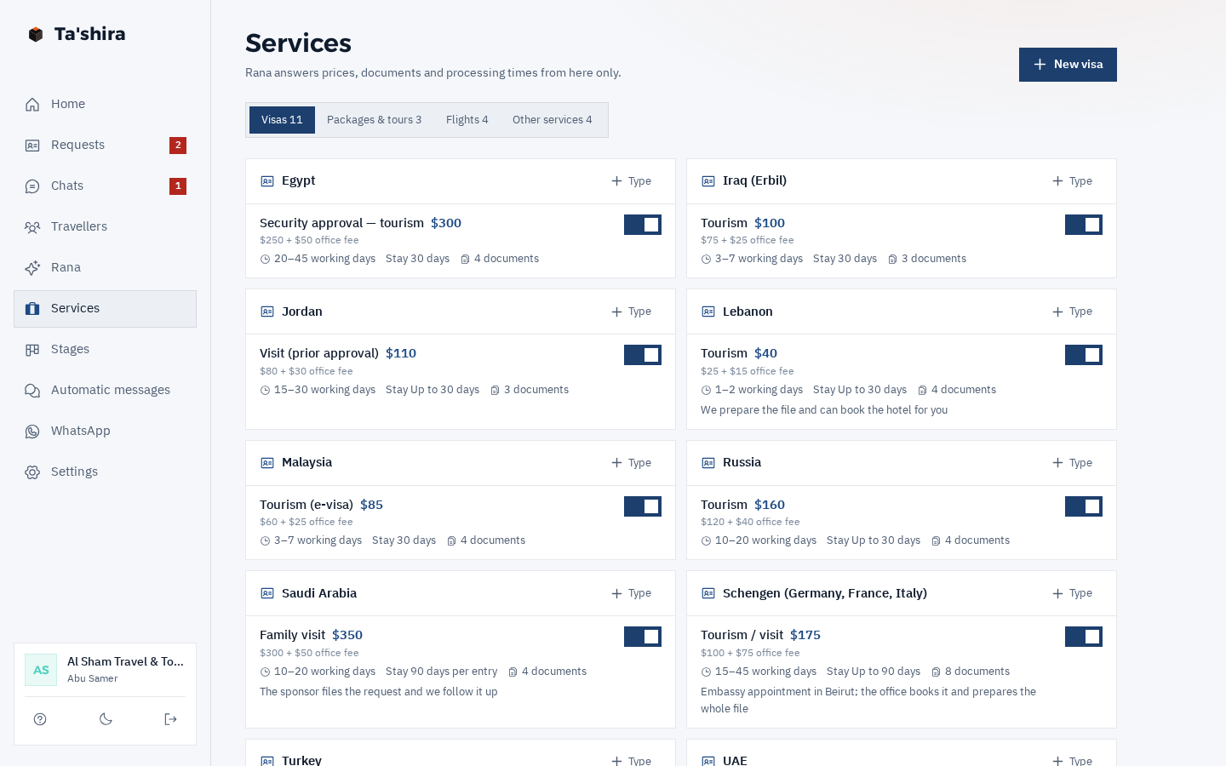Disable the Malaysia e-visa toggle
The width and height of the screenshot is (1226, 766).
[x=643, y=506]
